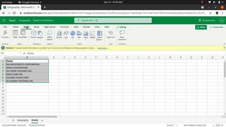The width and height of the screenshot is (226, 127).
Task: Open Workbook Statistics
Action: pyautogui.click(x=37, y=125)
